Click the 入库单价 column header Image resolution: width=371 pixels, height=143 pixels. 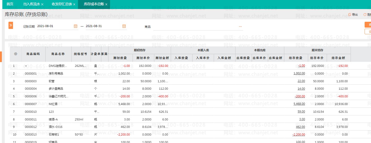(x=203, y=58)
